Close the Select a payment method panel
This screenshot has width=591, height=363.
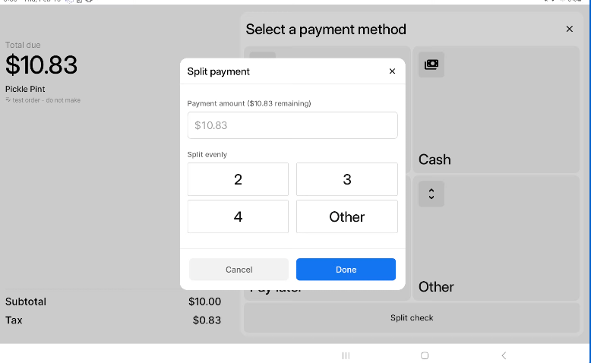click(569, 29)
